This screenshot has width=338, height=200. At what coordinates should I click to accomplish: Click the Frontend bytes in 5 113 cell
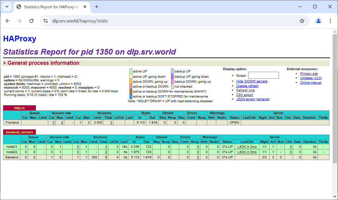point(140,122)
